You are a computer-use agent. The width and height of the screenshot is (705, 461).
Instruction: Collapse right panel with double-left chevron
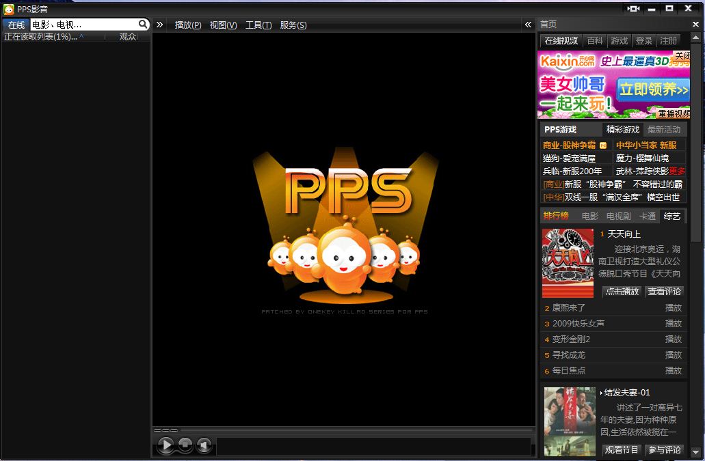(x=529, y=25)
